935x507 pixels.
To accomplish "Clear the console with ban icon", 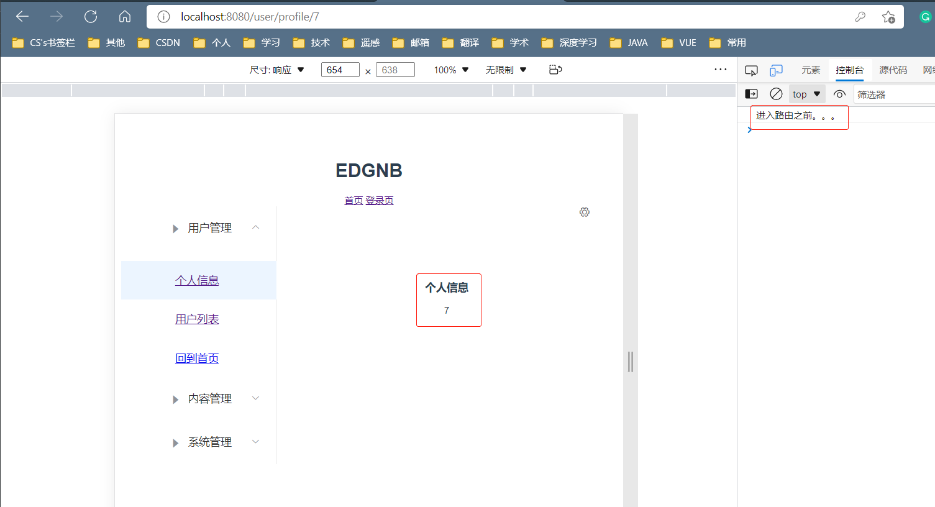I will coord(776,94).
